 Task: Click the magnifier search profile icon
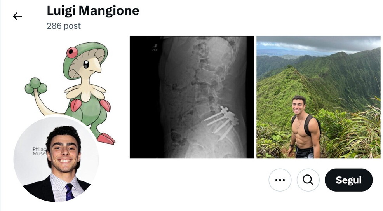pos(308,180)
